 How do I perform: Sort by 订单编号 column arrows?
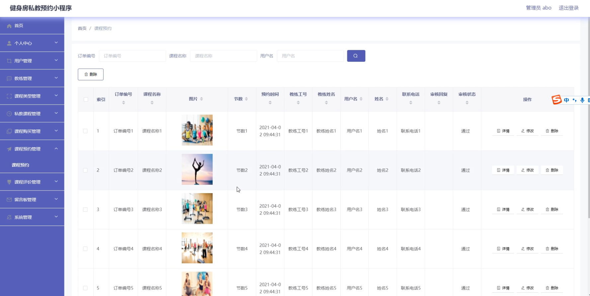124,103
